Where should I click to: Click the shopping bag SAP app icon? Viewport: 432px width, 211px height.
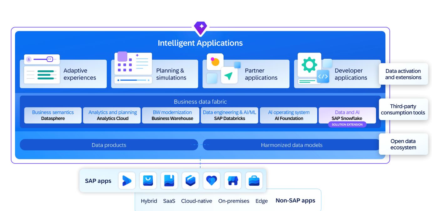148,181
